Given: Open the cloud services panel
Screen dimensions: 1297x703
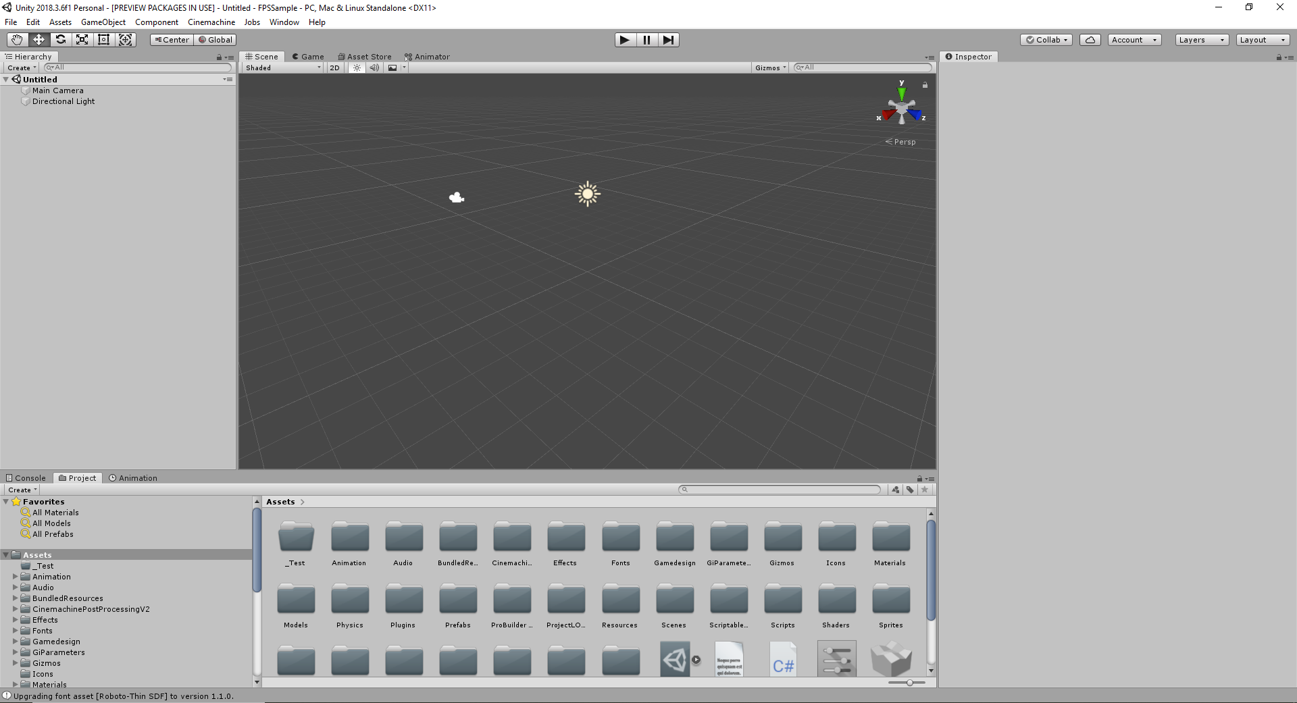Looking at the screenshot, I should coord(1090,40).
